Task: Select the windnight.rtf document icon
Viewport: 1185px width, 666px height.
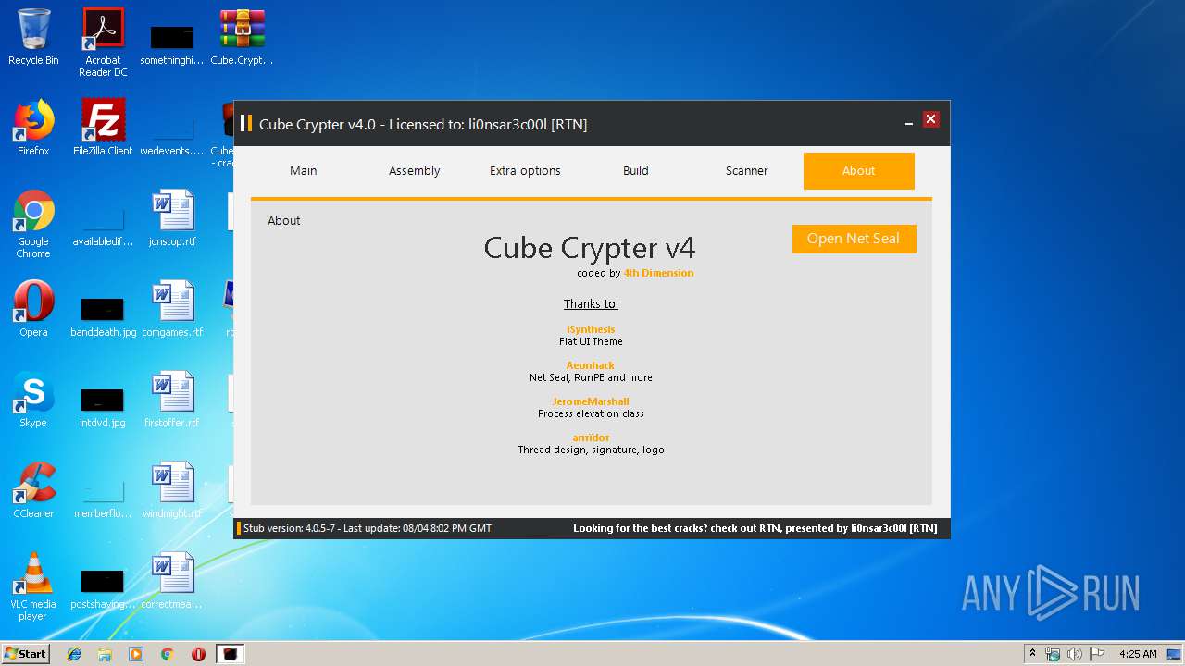Action: (x=172, y=490)
